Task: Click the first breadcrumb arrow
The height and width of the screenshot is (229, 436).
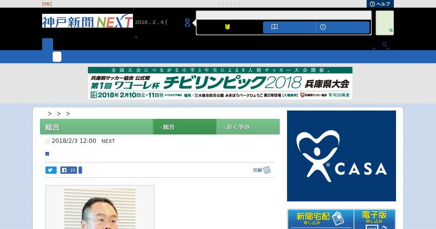Action: pos(50,114)
